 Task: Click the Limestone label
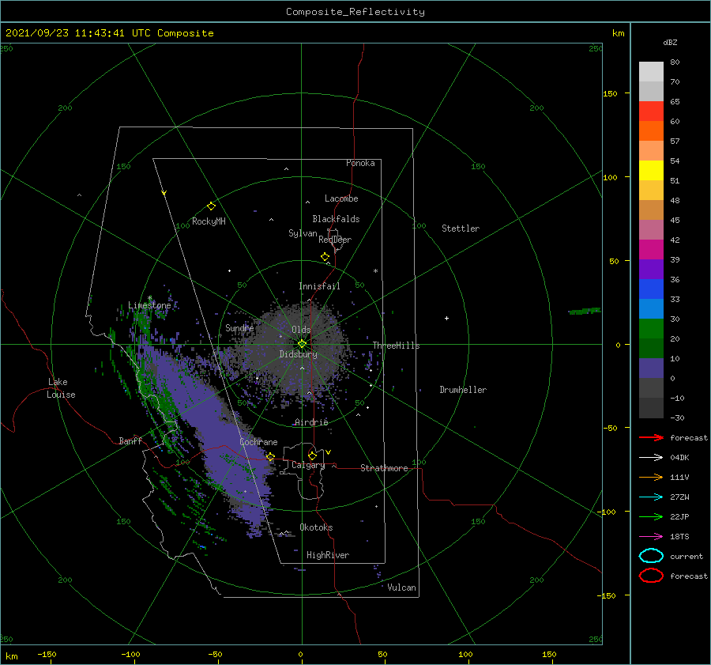[x=149, y=305]
